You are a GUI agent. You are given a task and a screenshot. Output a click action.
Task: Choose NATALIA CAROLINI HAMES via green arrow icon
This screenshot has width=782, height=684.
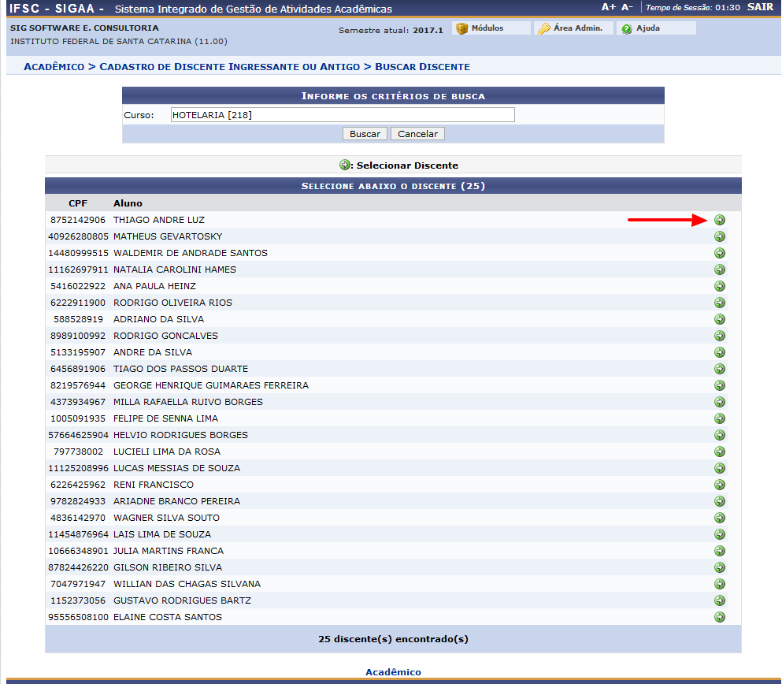tap(719, 270)
